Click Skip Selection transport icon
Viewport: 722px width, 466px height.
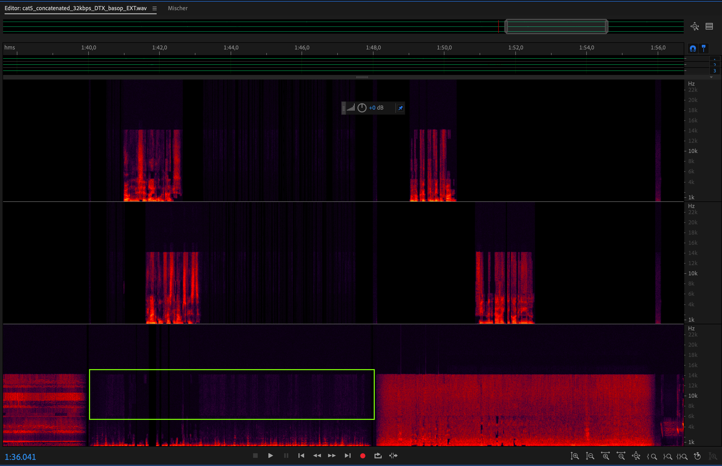pos(393,456)
